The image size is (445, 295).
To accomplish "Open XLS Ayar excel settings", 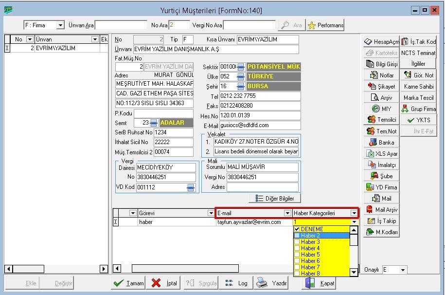I will click(381, 154).
